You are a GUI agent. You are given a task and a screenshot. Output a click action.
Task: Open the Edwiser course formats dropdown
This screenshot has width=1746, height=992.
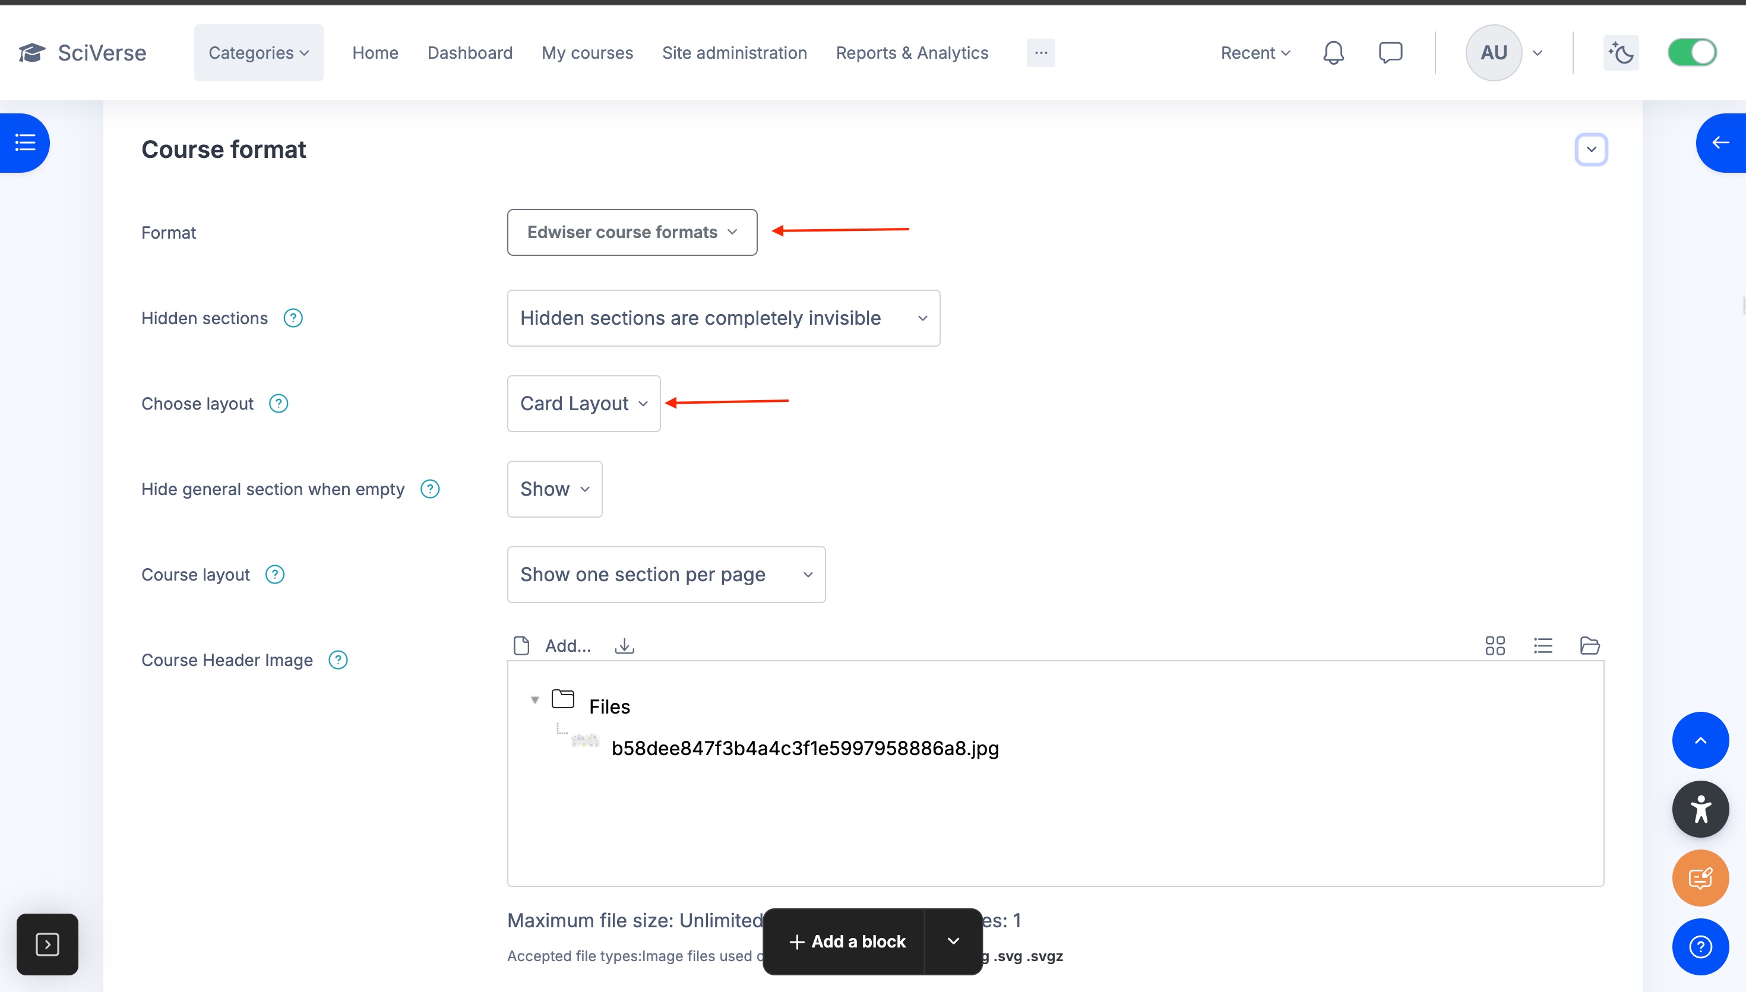[x=632, y=232]
